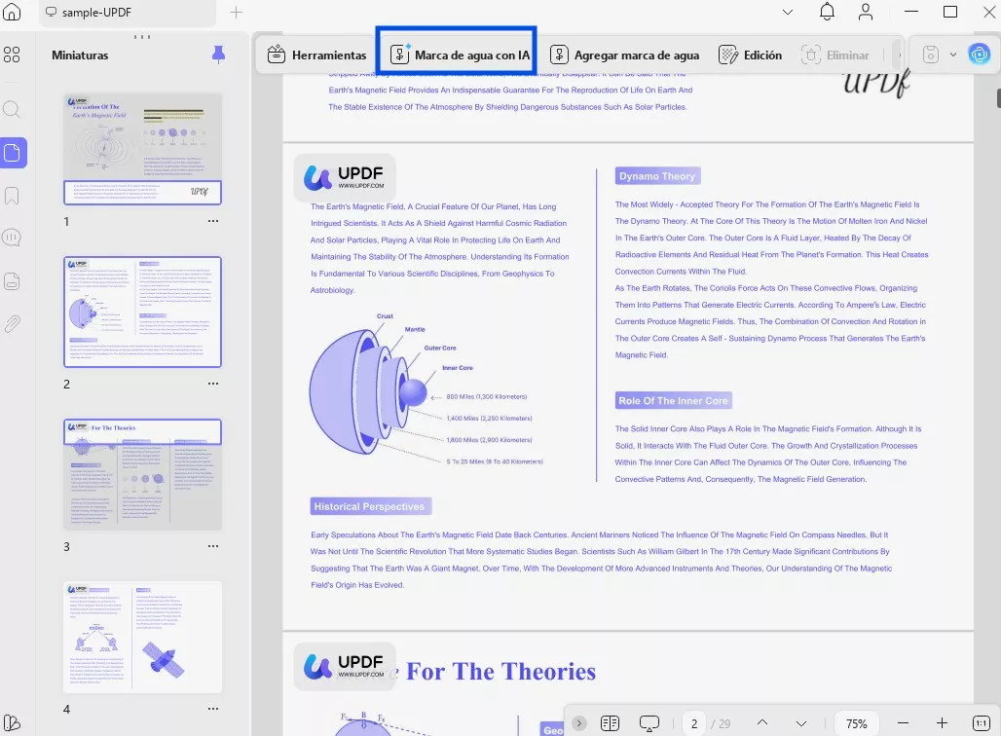Open the search panel in left sidebar

coord(12,109)
